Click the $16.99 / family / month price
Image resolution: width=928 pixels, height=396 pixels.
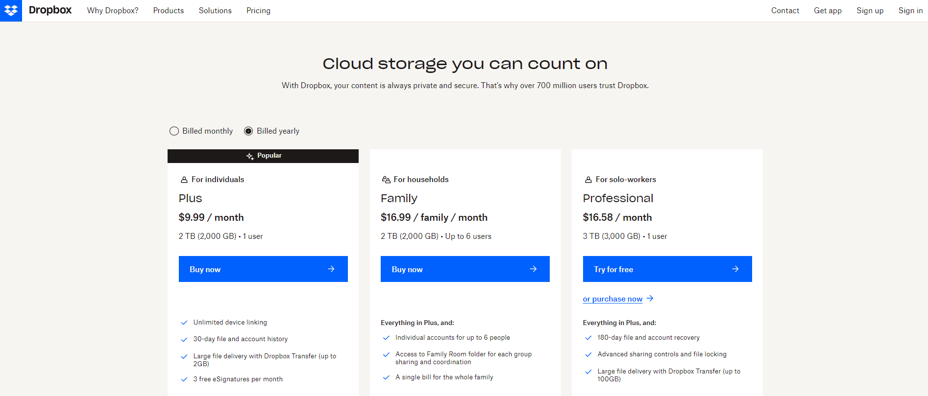click(434, 217)
